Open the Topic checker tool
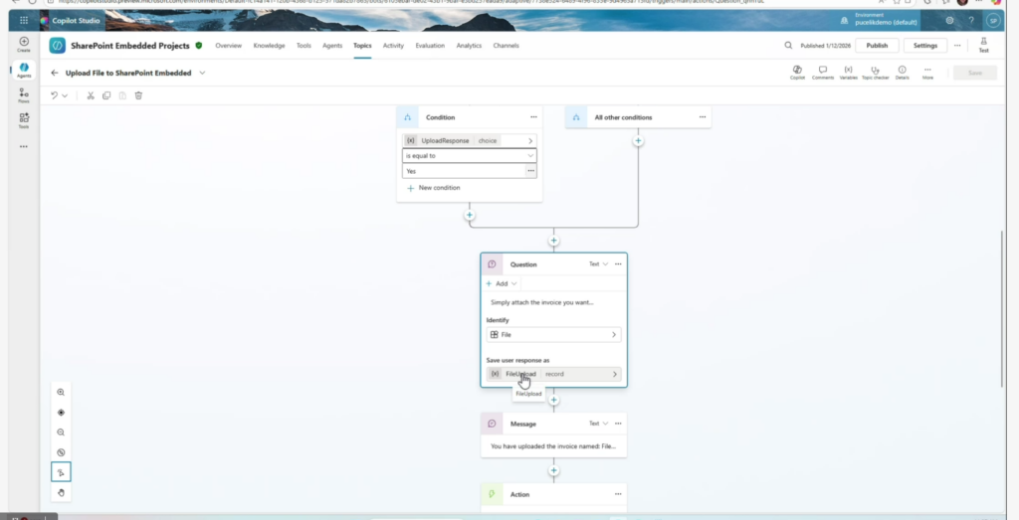Screen dimensions: 1019x520 pos(875,72)
